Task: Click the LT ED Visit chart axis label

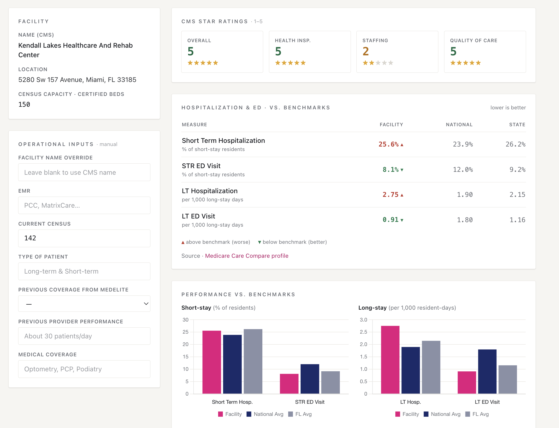Action: coord(487,402)
